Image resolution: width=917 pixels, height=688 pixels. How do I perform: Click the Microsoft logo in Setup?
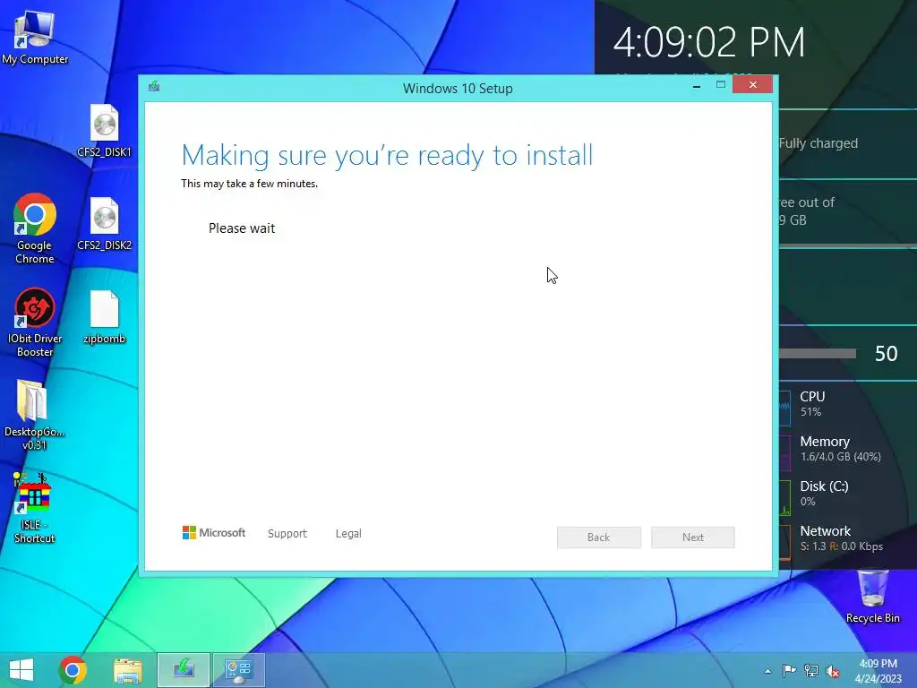[214, 533]
